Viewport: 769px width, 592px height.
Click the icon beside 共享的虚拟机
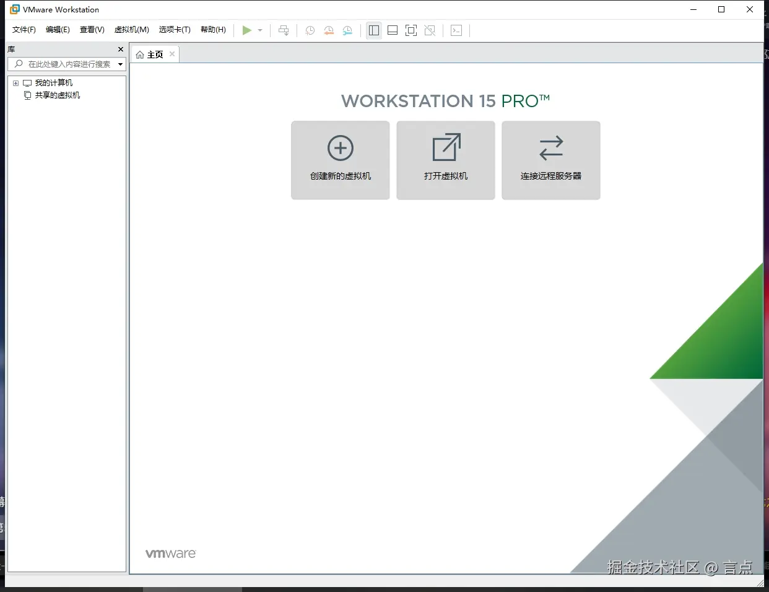pyautogui.click(x=27, y=95)
